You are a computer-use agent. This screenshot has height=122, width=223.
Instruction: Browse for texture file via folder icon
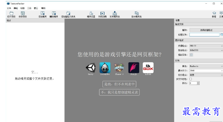tap(222, 34)
